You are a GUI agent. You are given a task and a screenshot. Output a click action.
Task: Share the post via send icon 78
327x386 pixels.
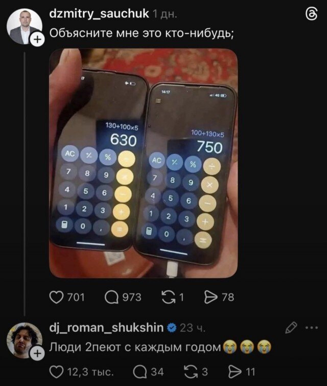coord(211,297)
